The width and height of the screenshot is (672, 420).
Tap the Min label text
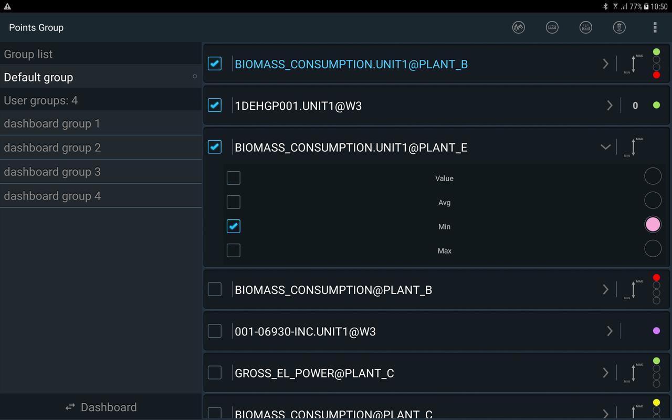point(444,226)
